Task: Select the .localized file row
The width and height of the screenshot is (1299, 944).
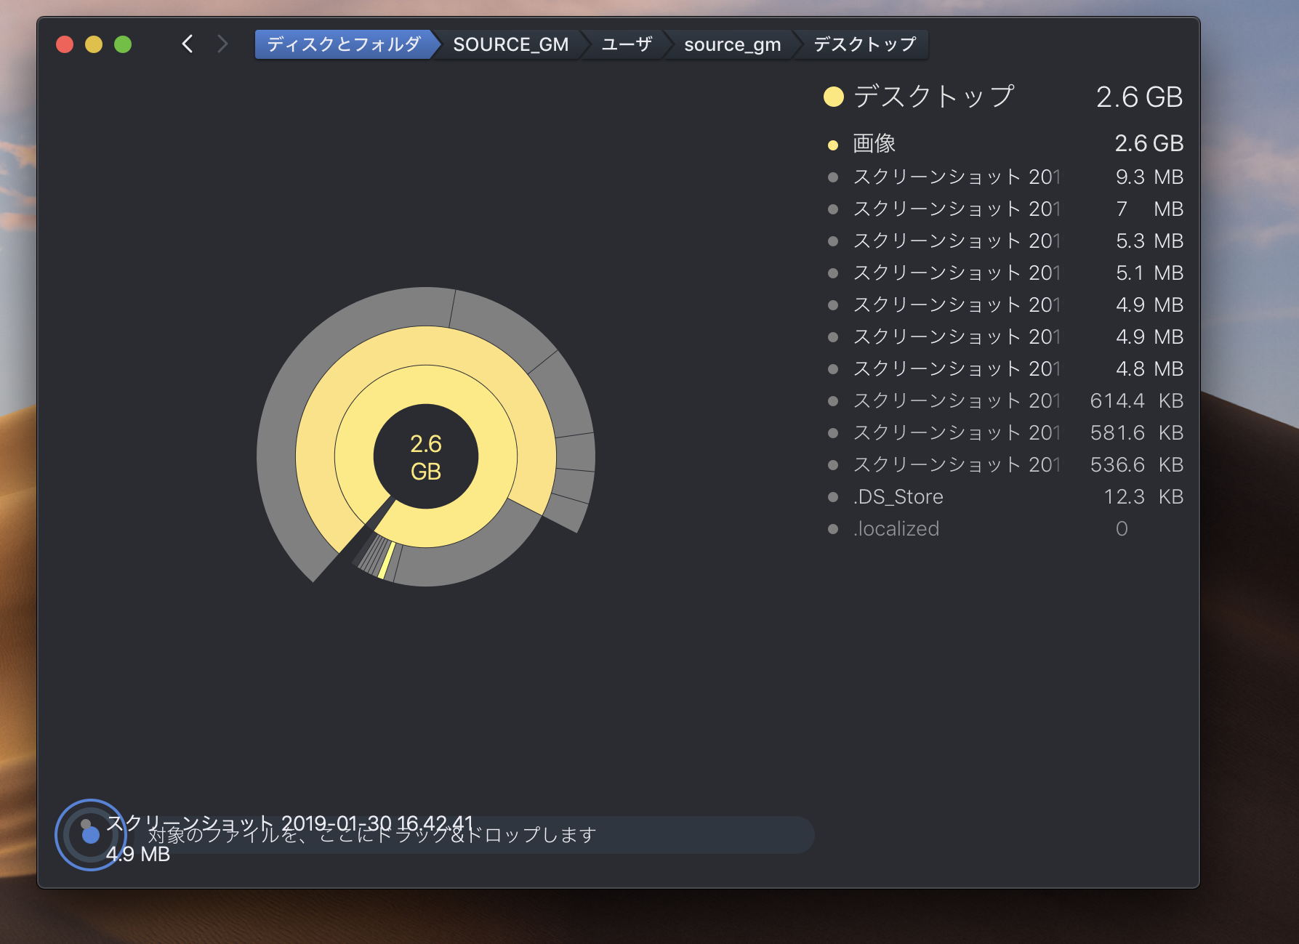Action: pos(1005,528)
